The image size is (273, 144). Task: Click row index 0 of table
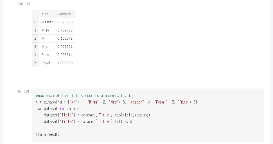(35, 22)
